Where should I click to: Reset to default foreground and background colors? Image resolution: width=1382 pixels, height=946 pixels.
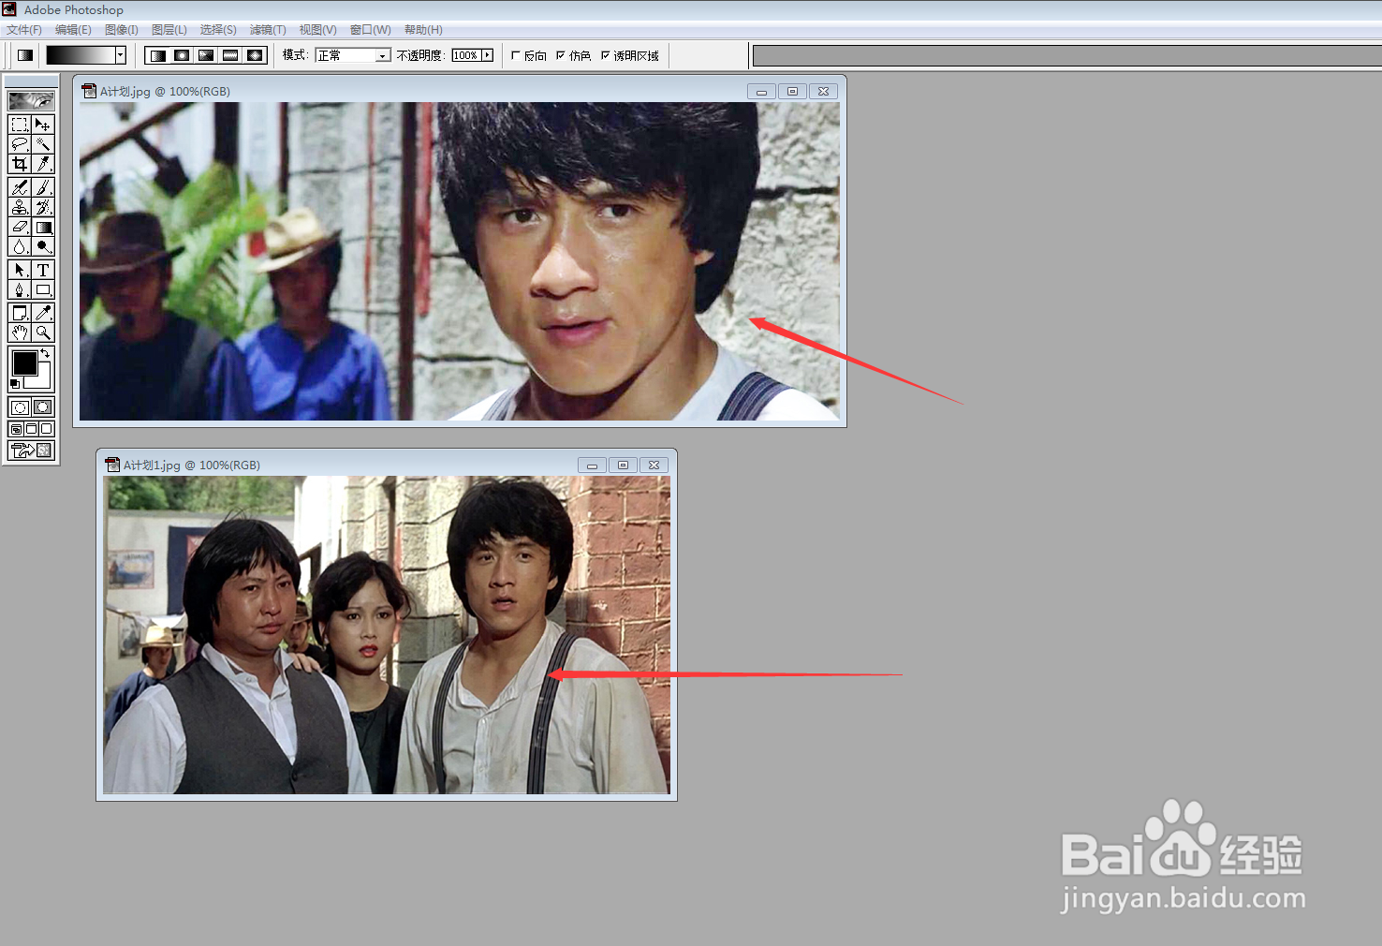point(14,384)
